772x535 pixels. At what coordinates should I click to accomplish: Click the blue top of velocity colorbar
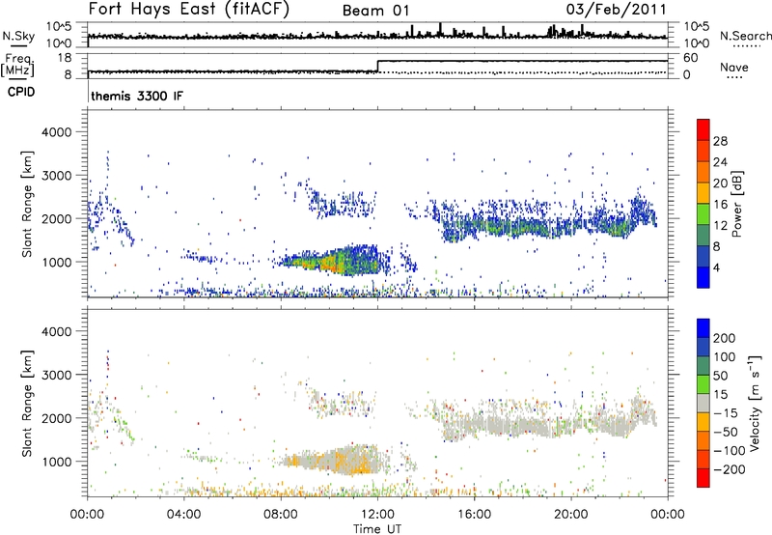pos(703,328)
